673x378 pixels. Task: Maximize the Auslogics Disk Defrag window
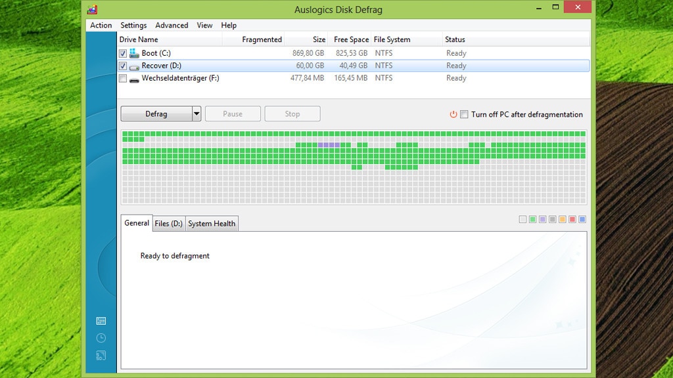(x=555, y=7)
